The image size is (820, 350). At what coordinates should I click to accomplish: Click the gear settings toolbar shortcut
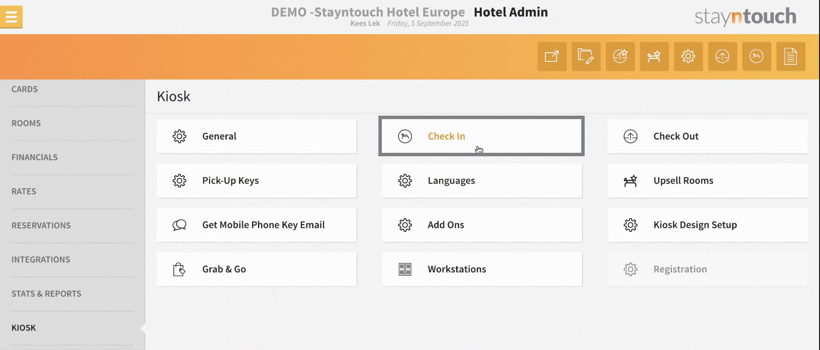pos(688,56)
